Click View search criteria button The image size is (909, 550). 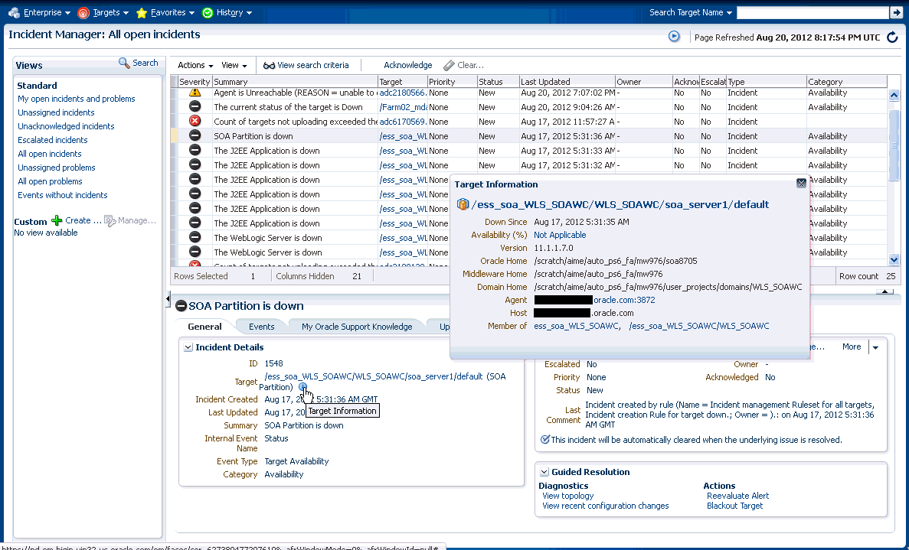(306, 66)
